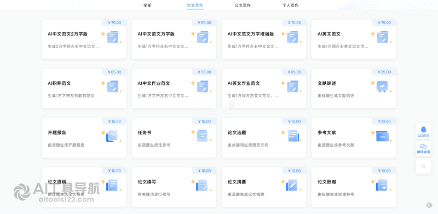Open 微信咨询 WeChat support widget
Screen dimensions: 438x214
click(x=423, y=149)
